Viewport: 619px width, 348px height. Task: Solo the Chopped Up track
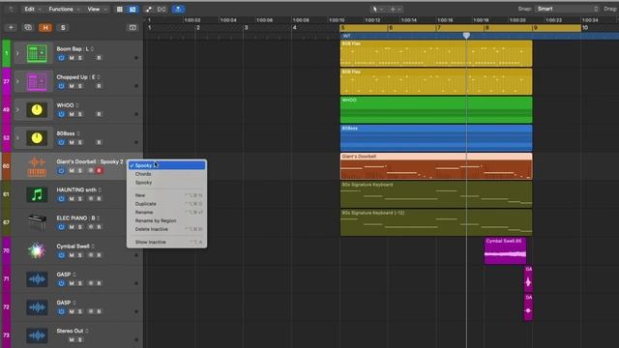[x=80, y=86]
